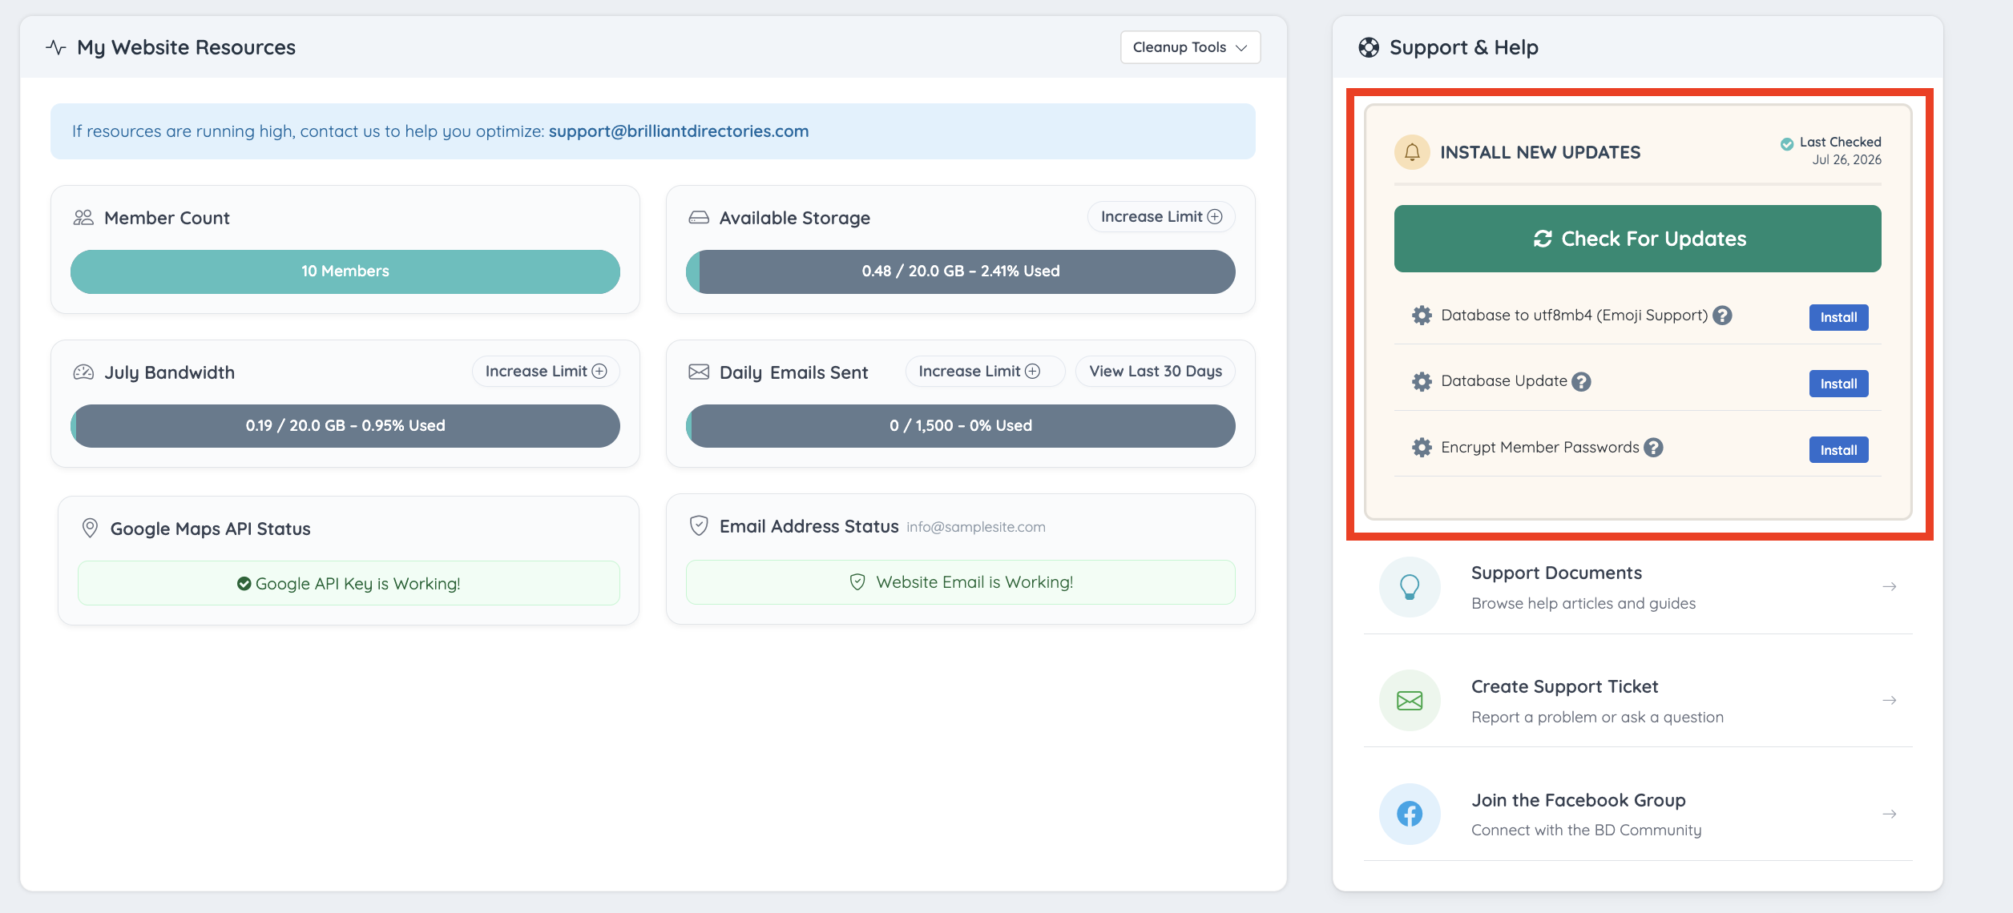Click the Last Checked Jul 26, 2026 text
Image resolution: width=2013 pixels, height=913 pixels.
tap(1840, 151)
